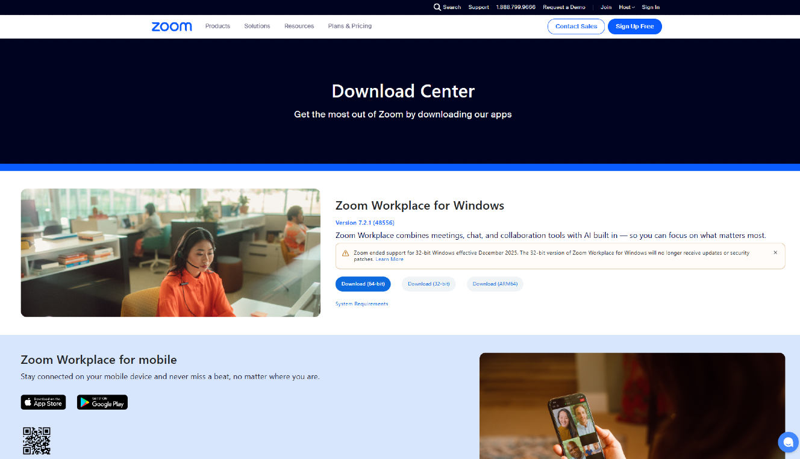
Task: Click the warning triangle icon in notice
Action: coord(346,253)
